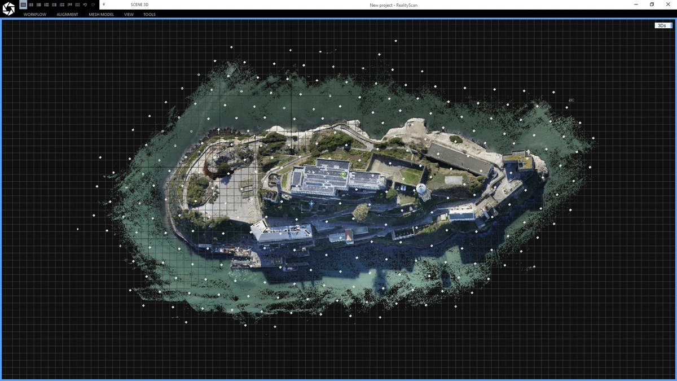
Task: Select the 2x2 four-view layout icon
Action: [54, 5]
